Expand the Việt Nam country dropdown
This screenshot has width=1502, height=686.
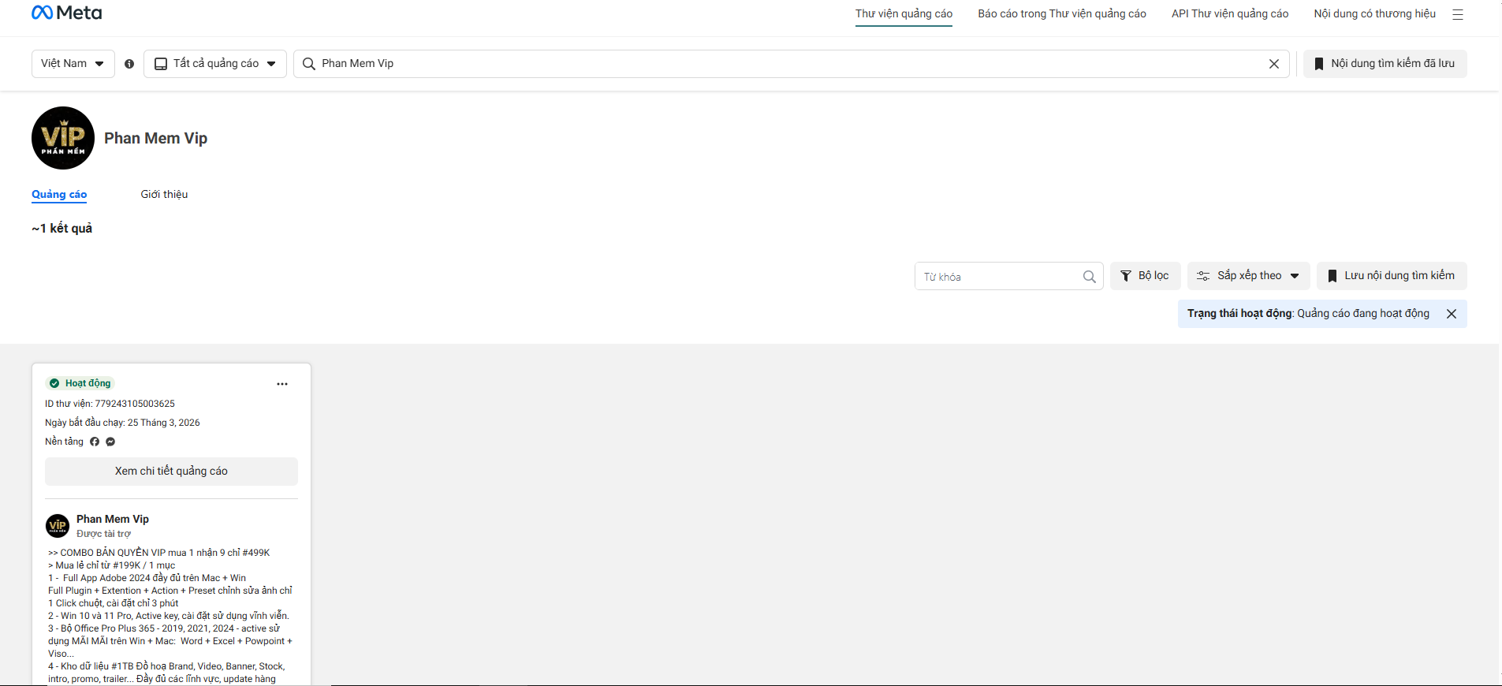(73, 64)
